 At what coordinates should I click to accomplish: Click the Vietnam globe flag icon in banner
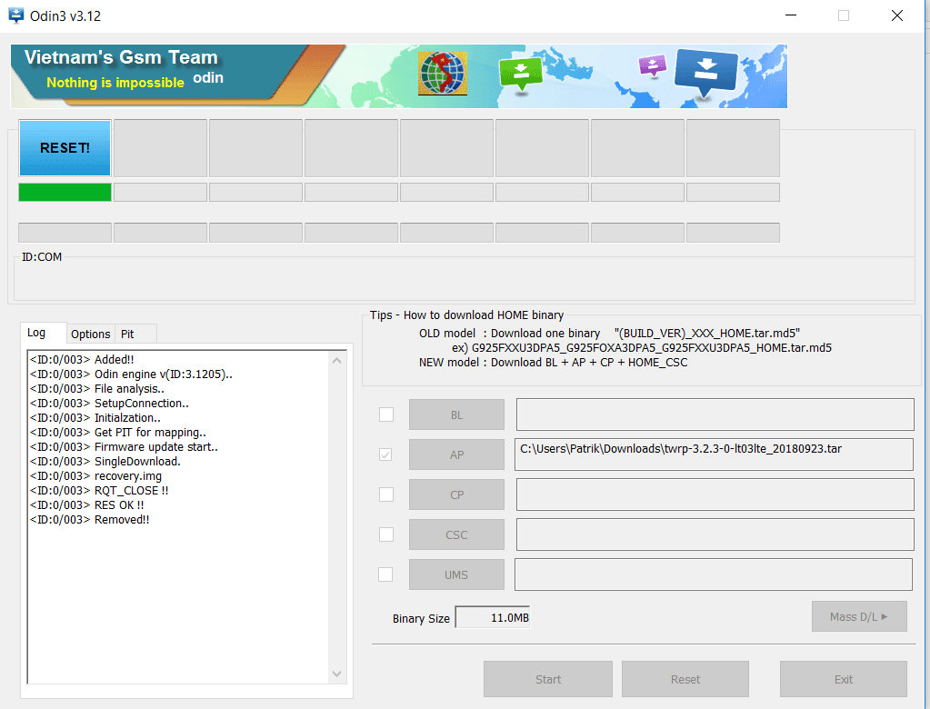pyautogui.click(x=443, y=74)
